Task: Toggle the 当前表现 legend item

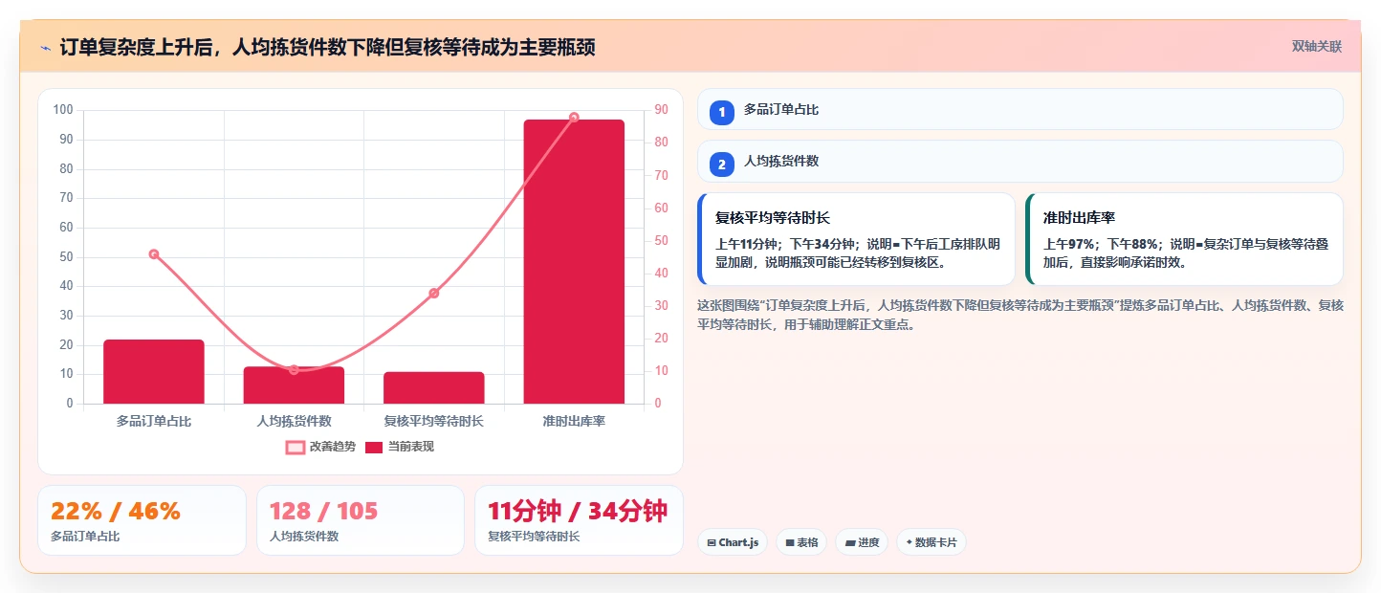Action: pyautogui.click(x=400, y=447)
